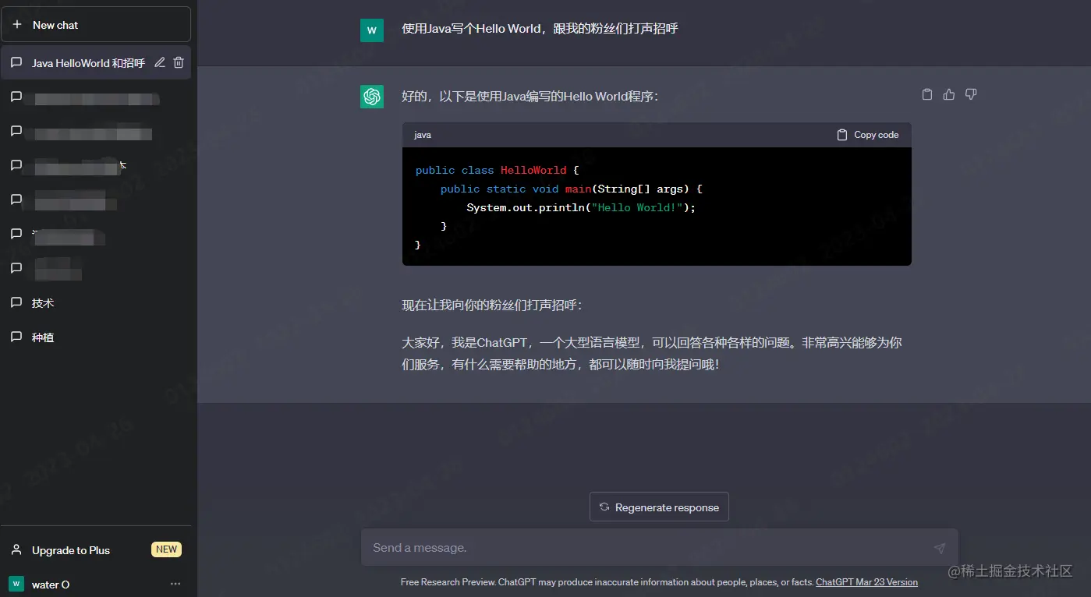Open the 种植 conversation
1091x597 pixels.
(x=96, y=337)
